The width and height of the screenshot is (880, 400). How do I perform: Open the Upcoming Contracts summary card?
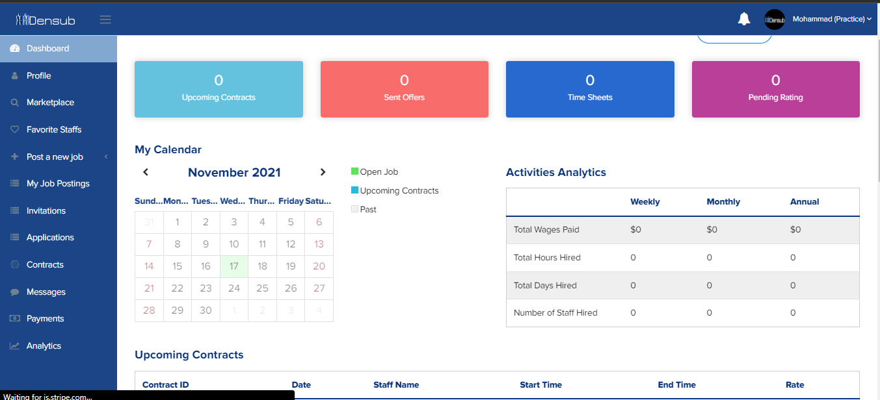click(x=219, y=89)
